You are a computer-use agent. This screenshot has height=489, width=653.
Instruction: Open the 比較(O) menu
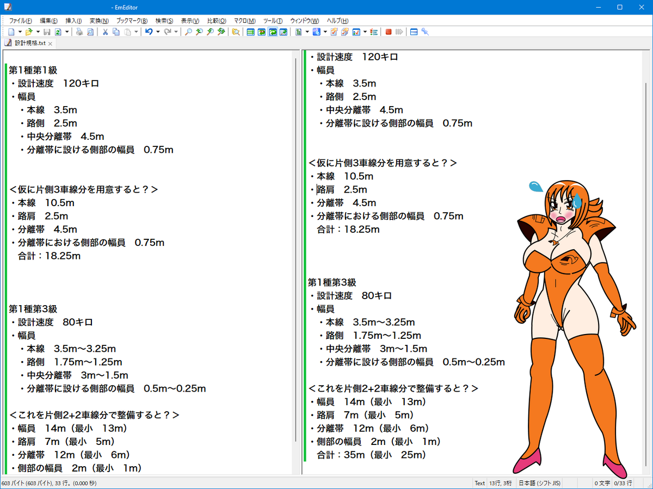click(x=217, y=21)
